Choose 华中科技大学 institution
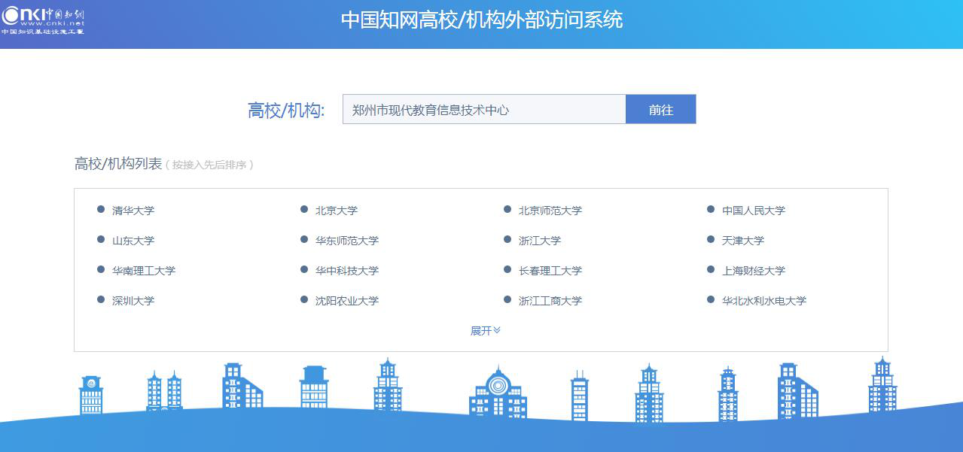Viewport: 963px width, 452px height. 347,271
